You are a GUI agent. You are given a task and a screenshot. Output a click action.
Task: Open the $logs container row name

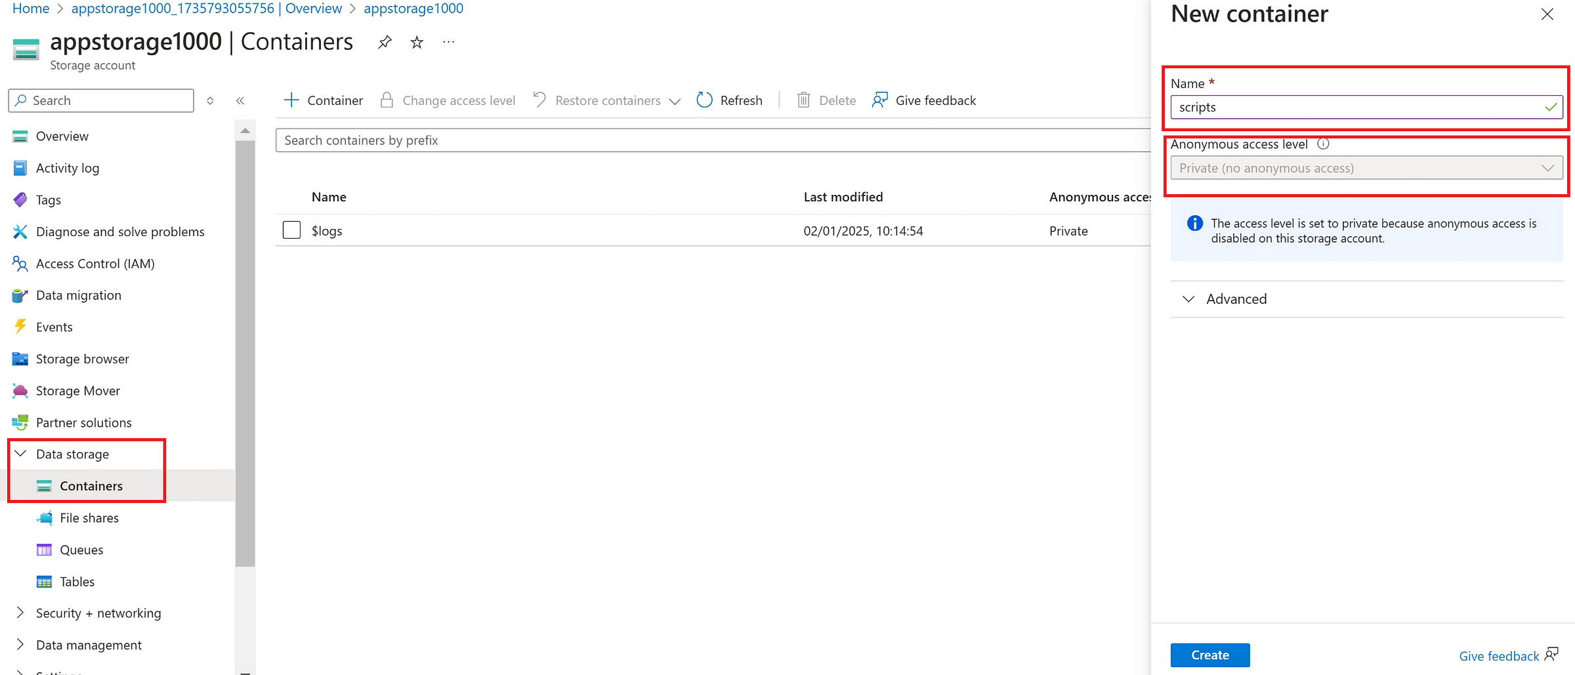[327, 231]
